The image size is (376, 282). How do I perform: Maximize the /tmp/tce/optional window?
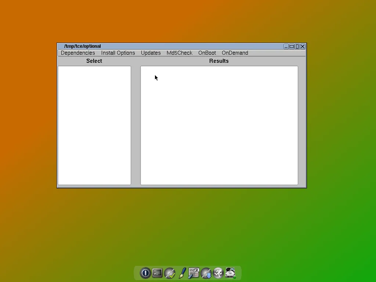pyautogui.click(x=292, y=46)
